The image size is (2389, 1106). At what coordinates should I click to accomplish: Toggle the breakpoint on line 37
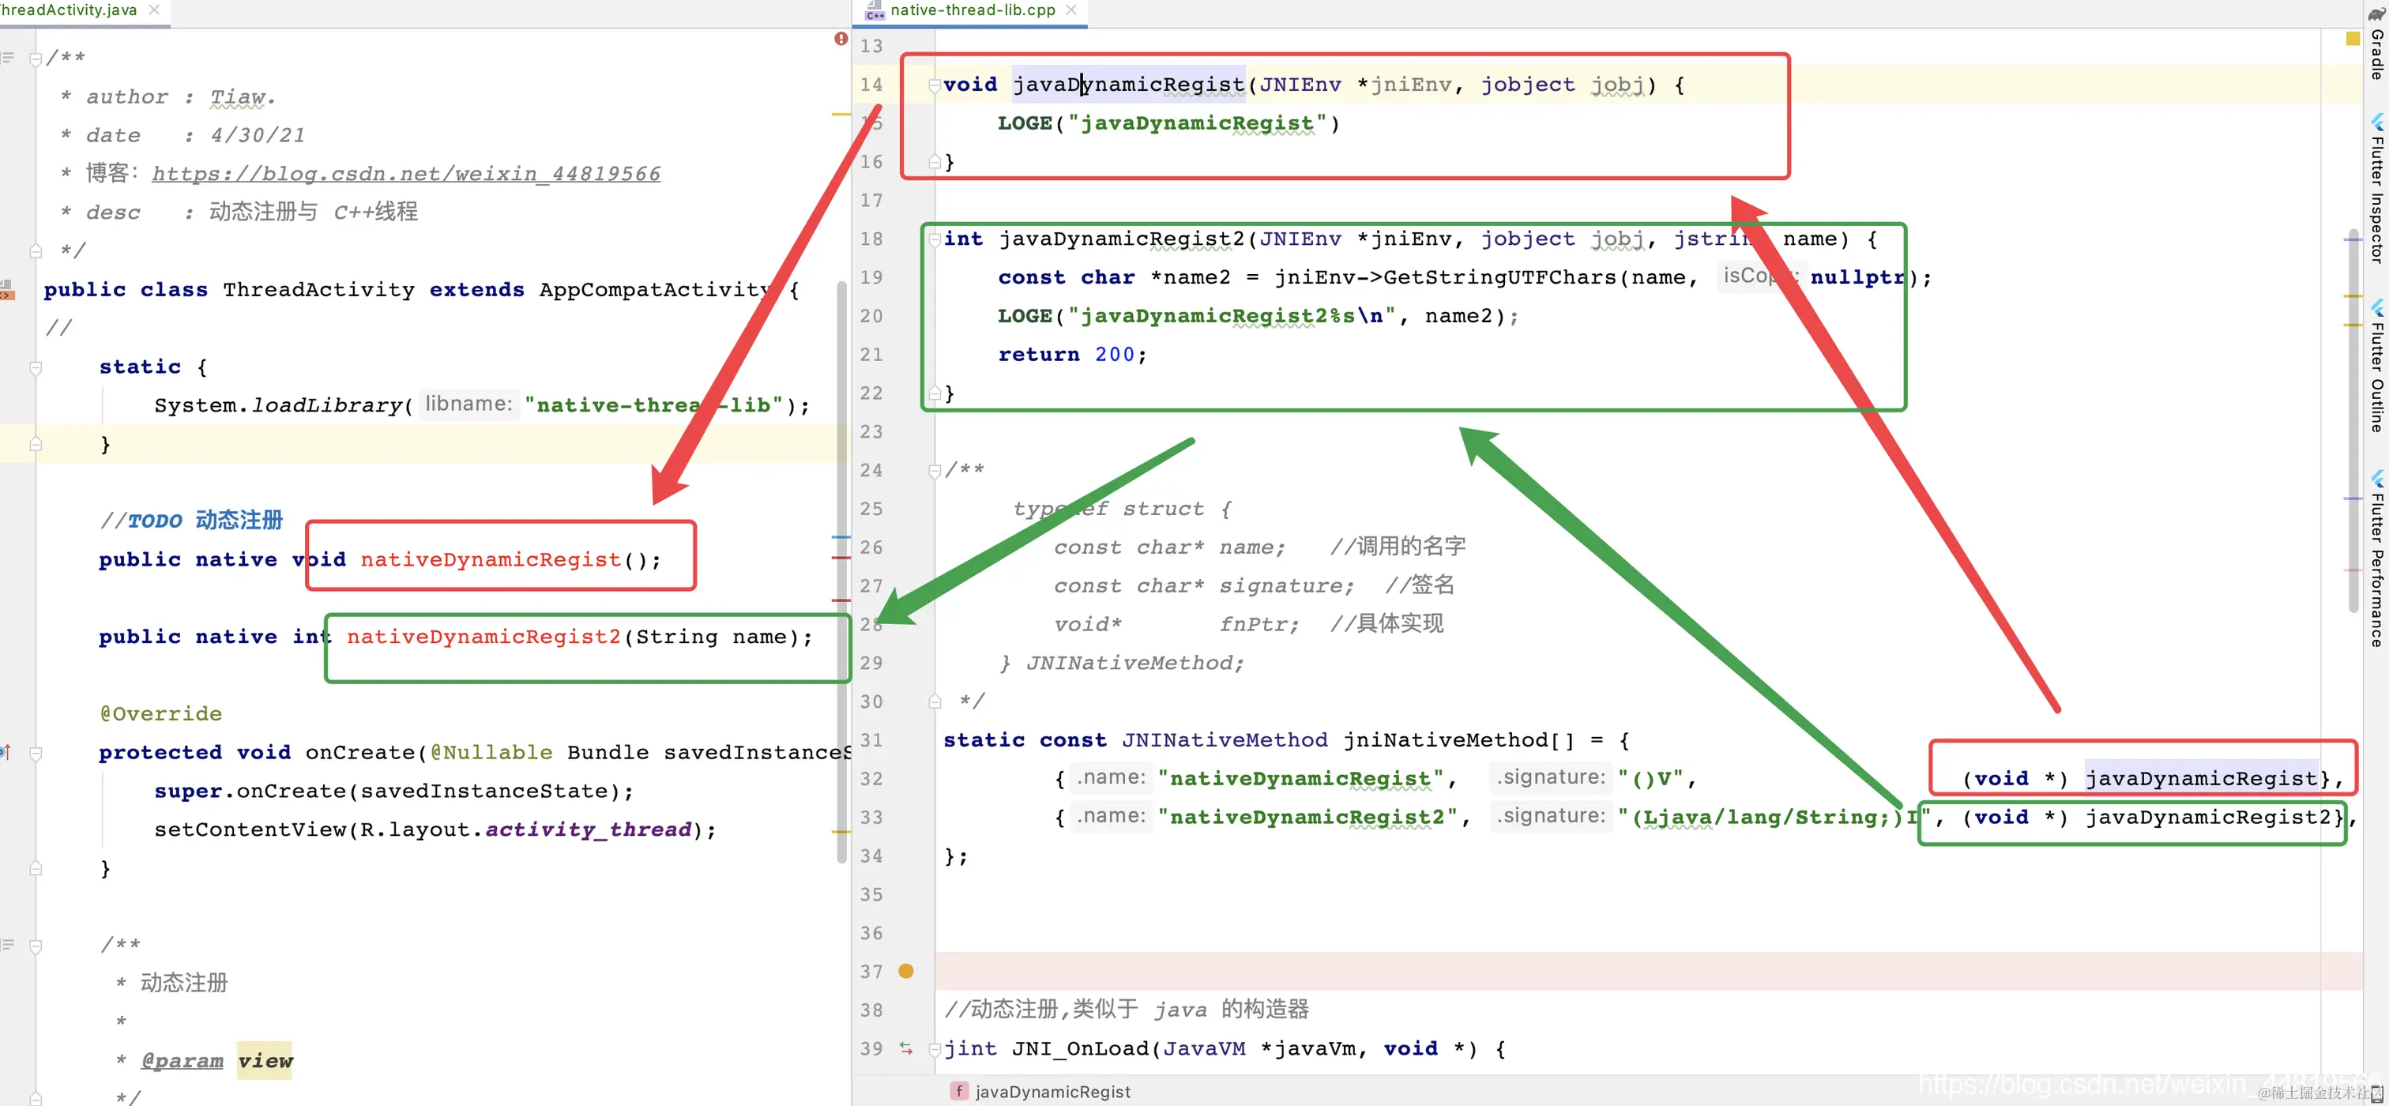pyautogui.click(x=906, y=972)
